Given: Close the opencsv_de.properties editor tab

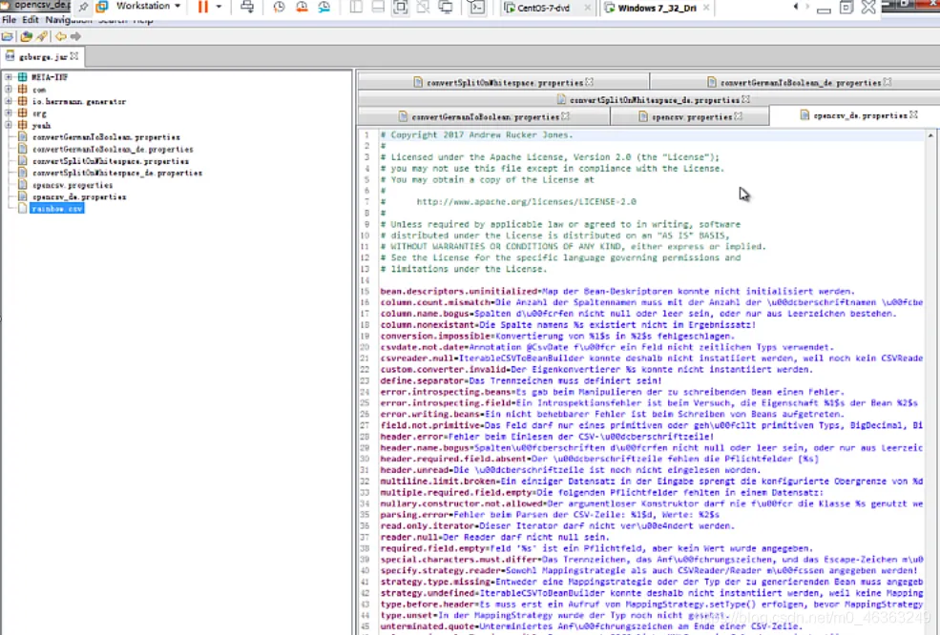Looking at the screenshot, I should click(x=913, y=115).
